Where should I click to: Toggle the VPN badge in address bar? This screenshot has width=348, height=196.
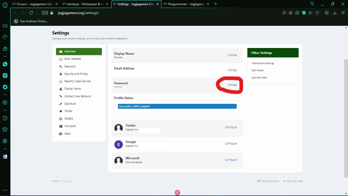45,13
